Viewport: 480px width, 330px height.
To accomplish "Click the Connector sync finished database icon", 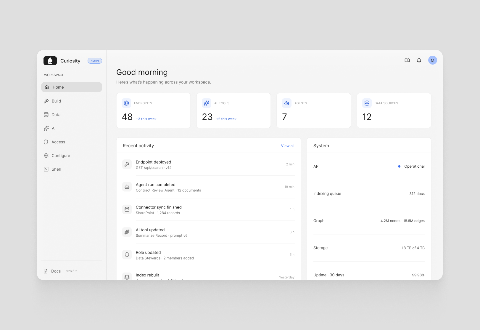I will (127, 209).
